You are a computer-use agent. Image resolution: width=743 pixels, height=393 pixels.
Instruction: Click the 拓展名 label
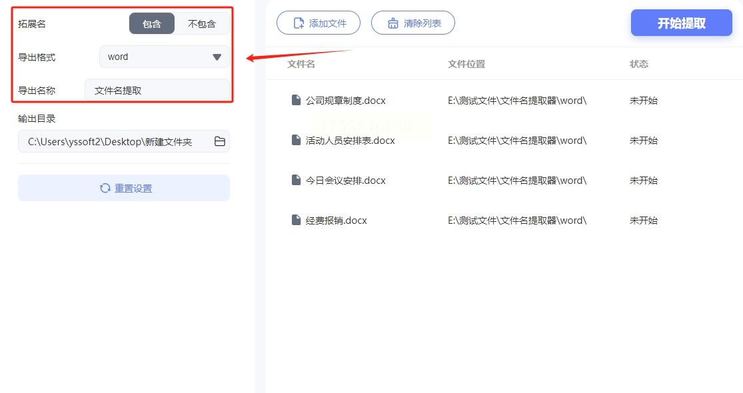(32, 24)
